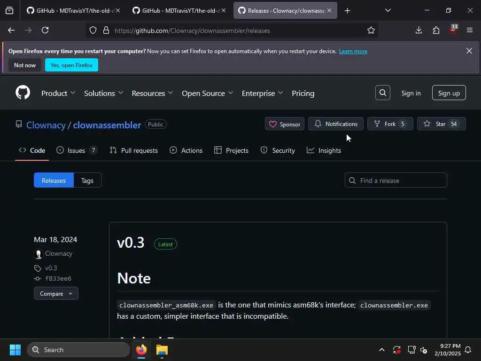Expand the Resources menu
The image size is (481, 361).
tap(152, 94)
